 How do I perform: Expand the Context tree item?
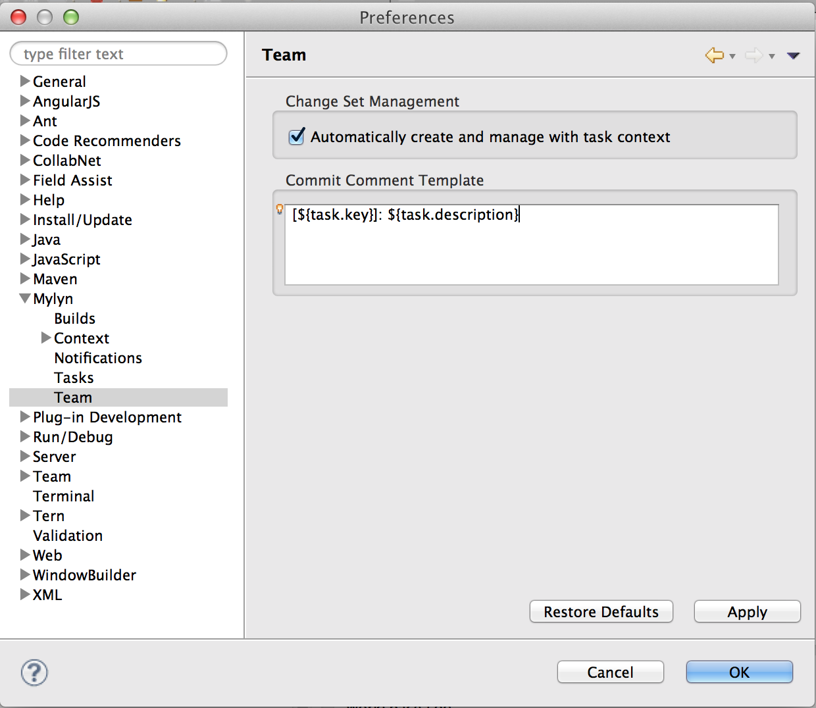click(45, 338)
